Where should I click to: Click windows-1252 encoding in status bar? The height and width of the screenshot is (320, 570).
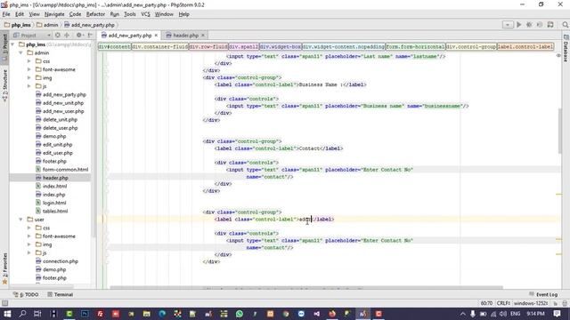[531, 303]
